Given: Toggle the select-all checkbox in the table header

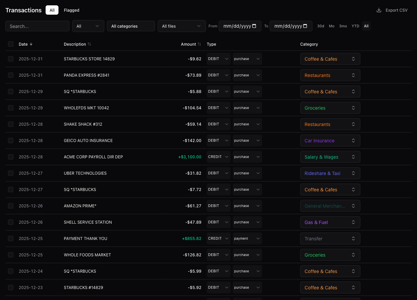Looking at the screenshot, I should point(11,44).
